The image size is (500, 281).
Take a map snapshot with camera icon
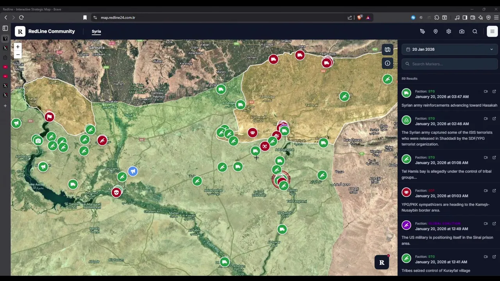coord(462,31)
